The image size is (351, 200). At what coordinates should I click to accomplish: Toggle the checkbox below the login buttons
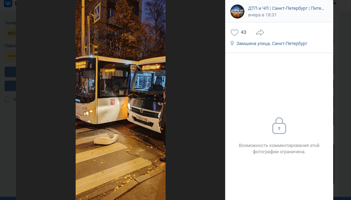pos(7,99)
